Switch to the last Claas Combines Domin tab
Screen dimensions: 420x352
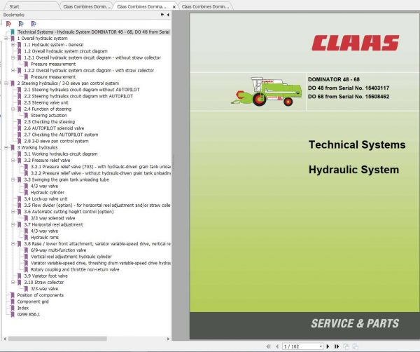tap(205, 6)
